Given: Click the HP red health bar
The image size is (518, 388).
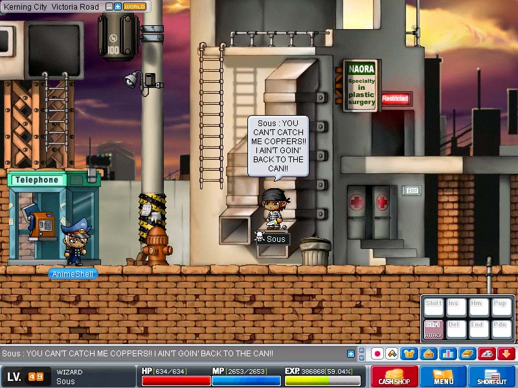Looking at the screenshot, I should click(x=176, y=381).
